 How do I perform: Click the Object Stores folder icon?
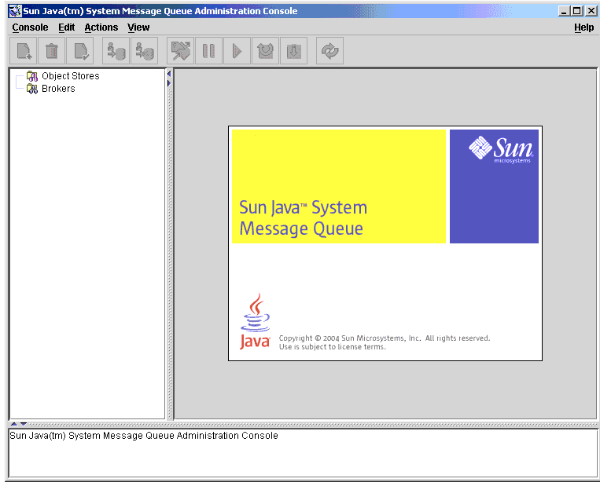[x=32, y=76]
